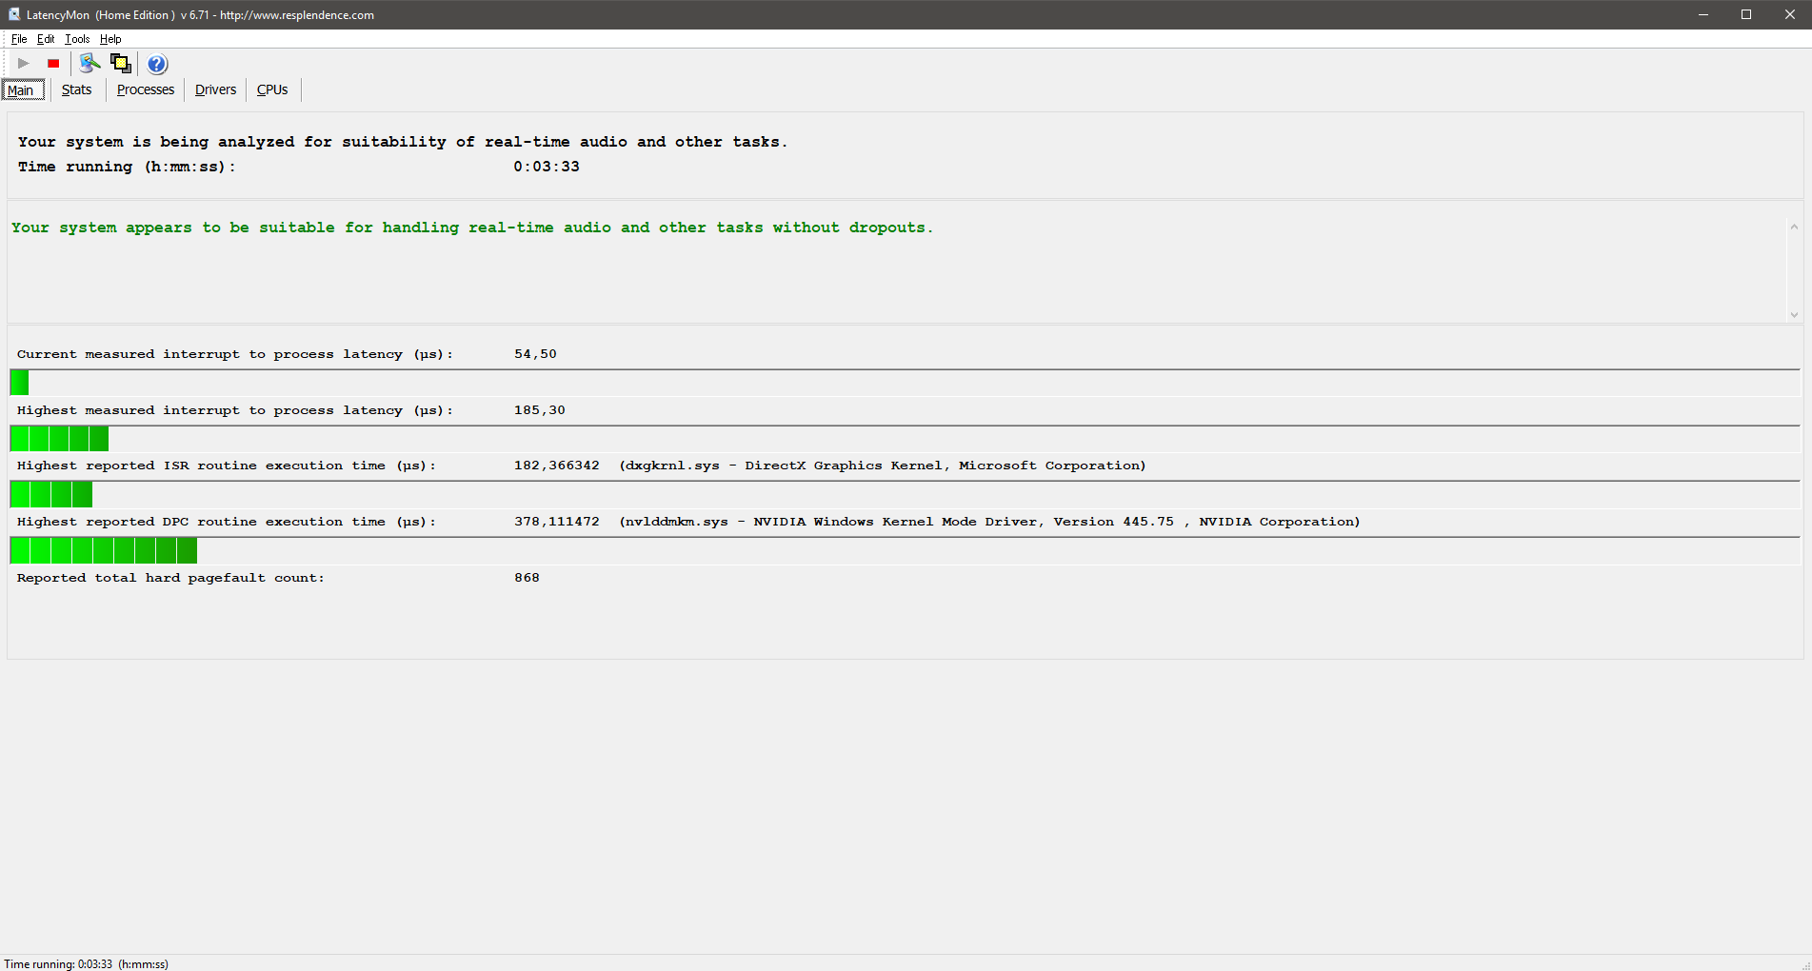
Task: Switch to the Stats tab
Action: (77, 89)
